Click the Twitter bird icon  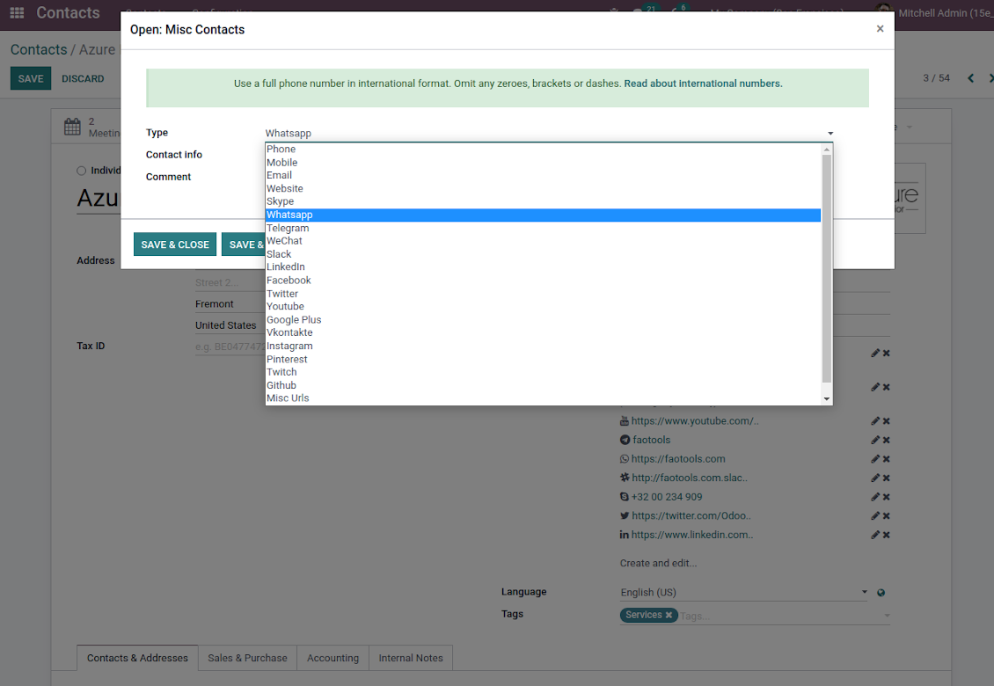(625, 516)
